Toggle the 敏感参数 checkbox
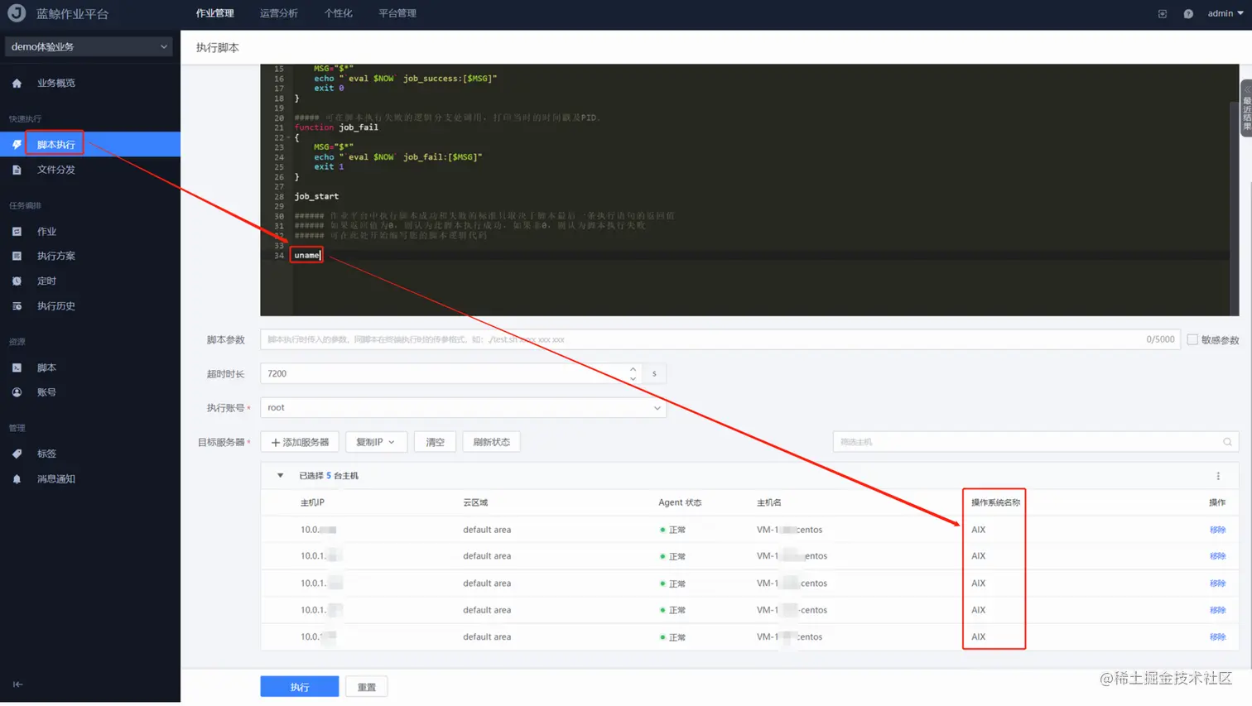Screen dimensions: 1252x706 tap(1192, 339)
